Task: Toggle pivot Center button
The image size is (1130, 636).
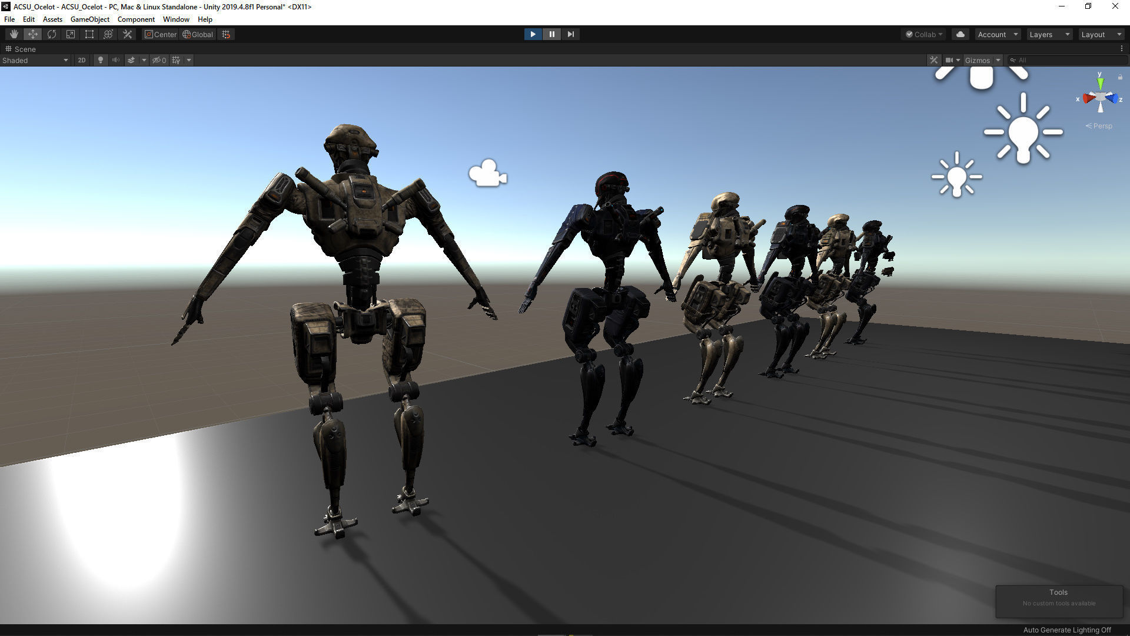Action: [161, 34]
